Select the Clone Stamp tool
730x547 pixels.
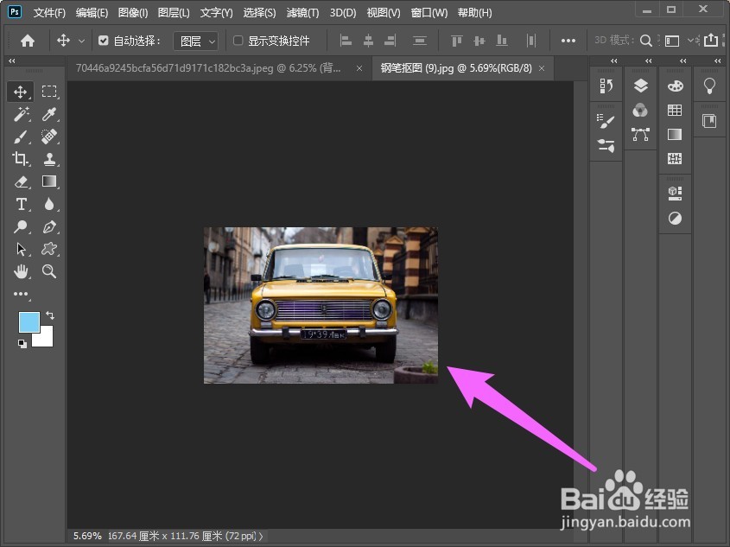point(49,159)
